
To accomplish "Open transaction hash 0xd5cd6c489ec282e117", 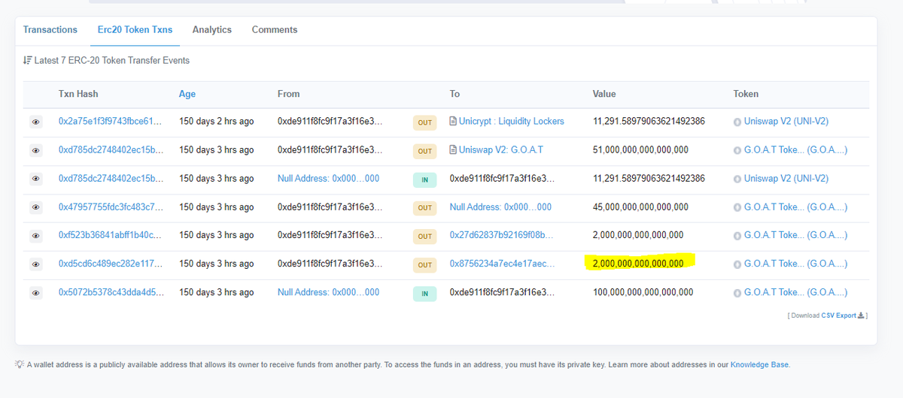I will 110,264.
